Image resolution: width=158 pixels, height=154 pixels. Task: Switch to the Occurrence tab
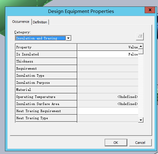click(21, 22)
